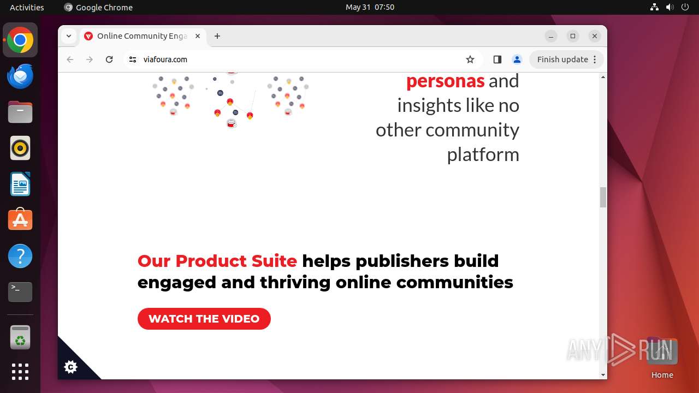This screenshot has height=393, width=699.
Task: Open Google Chrome from the dock
Action: click(x=20, y=40)
